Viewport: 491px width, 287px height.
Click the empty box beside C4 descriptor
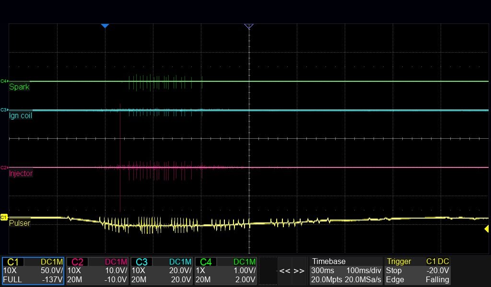pyautogui.click(x=268, y=271)
